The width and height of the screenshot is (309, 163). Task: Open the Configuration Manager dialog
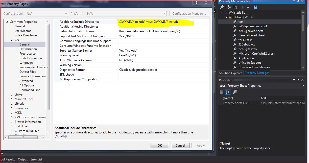click(189, 13)
